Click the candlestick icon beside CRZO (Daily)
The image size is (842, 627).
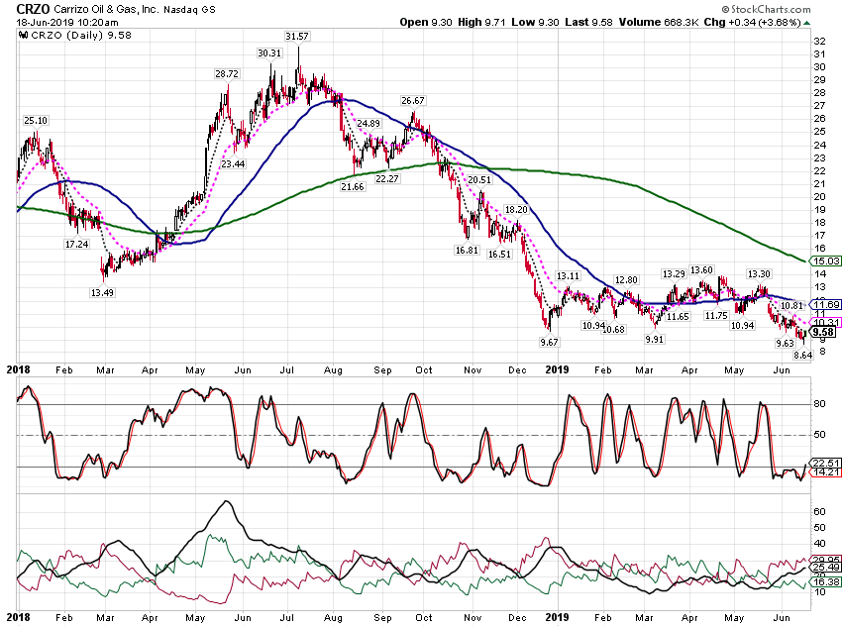pos(23,36)
